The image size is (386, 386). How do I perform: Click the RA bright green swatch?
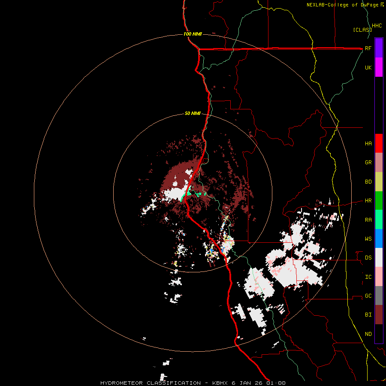(x=379, y=220)
